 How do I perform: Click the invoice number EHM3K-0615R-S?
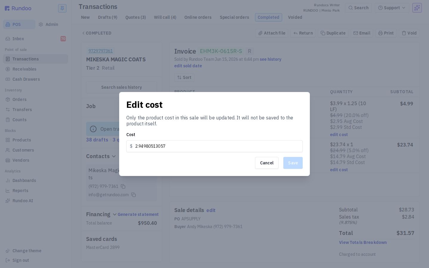pos(221,51)
